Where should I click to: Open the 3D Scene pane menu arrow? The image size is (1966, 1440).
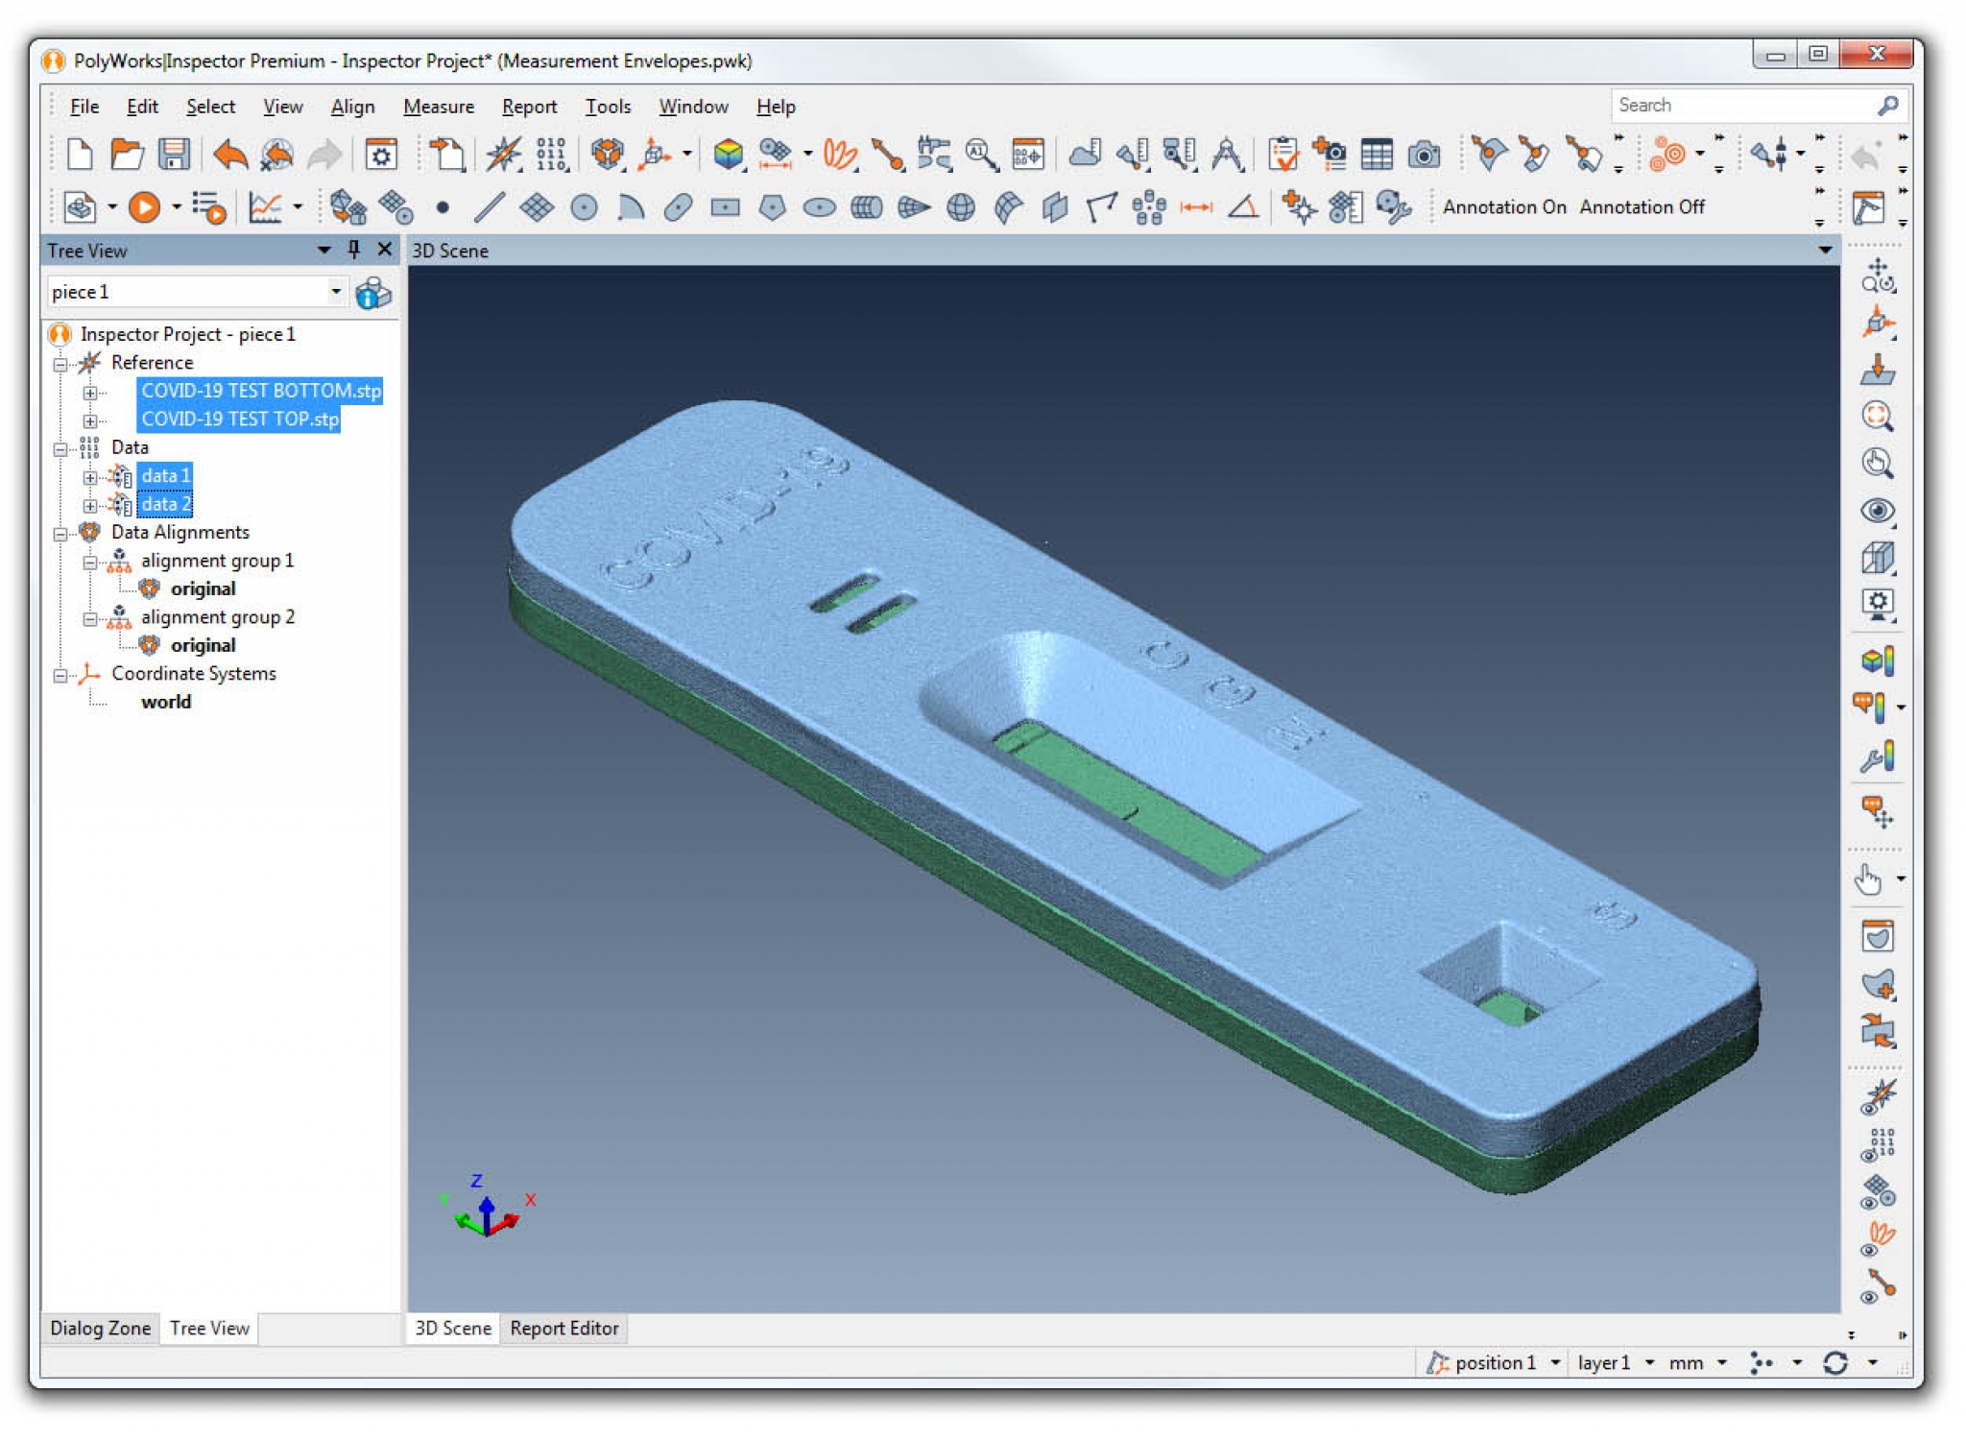(x=1825, y=250)
